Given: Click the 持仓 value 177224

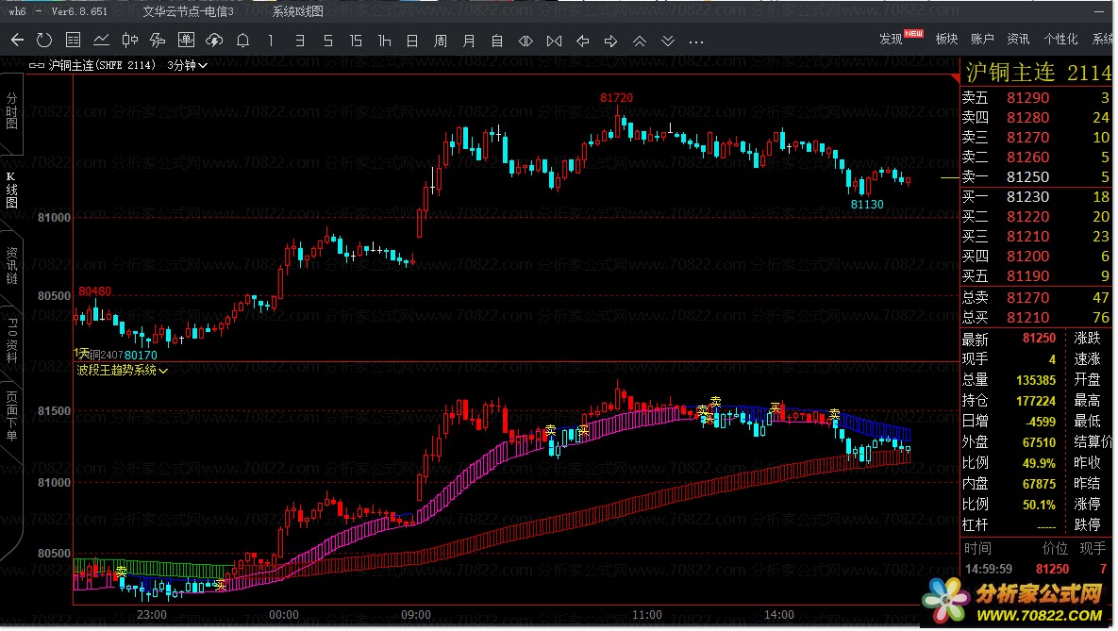Looking at the screenshot, I should [x=1035, y=401].
